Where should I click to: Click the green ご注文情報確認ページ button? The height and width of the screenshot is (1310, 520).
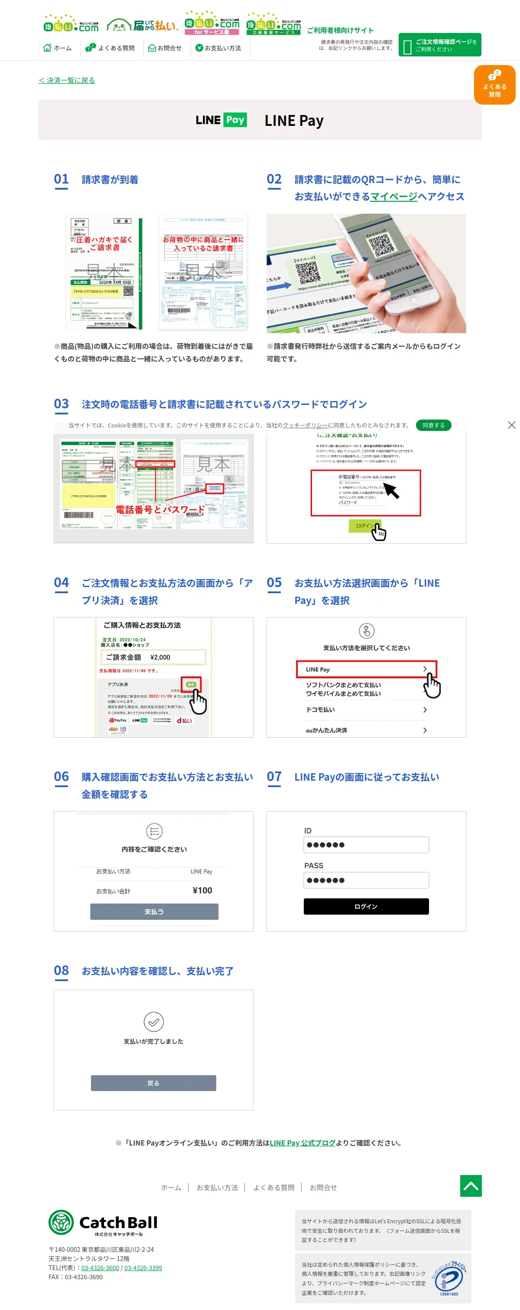(440, 45)
